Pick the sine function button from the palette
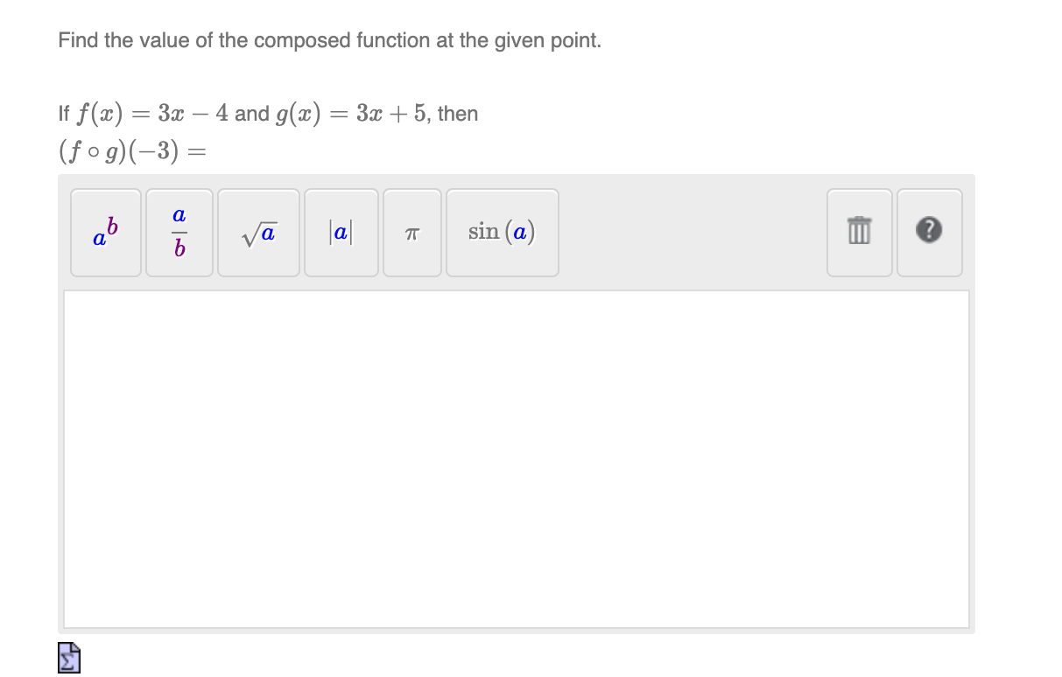Viewport: 1062px width, 677px height. (502, 233)
